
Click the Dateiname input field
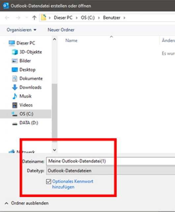tap(111, 161)
